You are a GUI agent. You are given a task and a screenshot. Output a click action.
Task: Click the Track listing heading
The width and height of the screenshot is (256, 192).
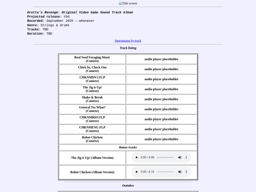coord(128,48)
